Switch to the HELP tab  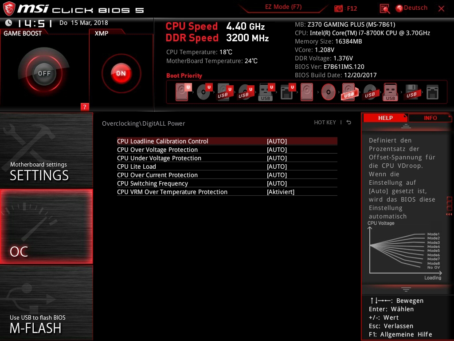pyautogui.click(x=385, y=118)
